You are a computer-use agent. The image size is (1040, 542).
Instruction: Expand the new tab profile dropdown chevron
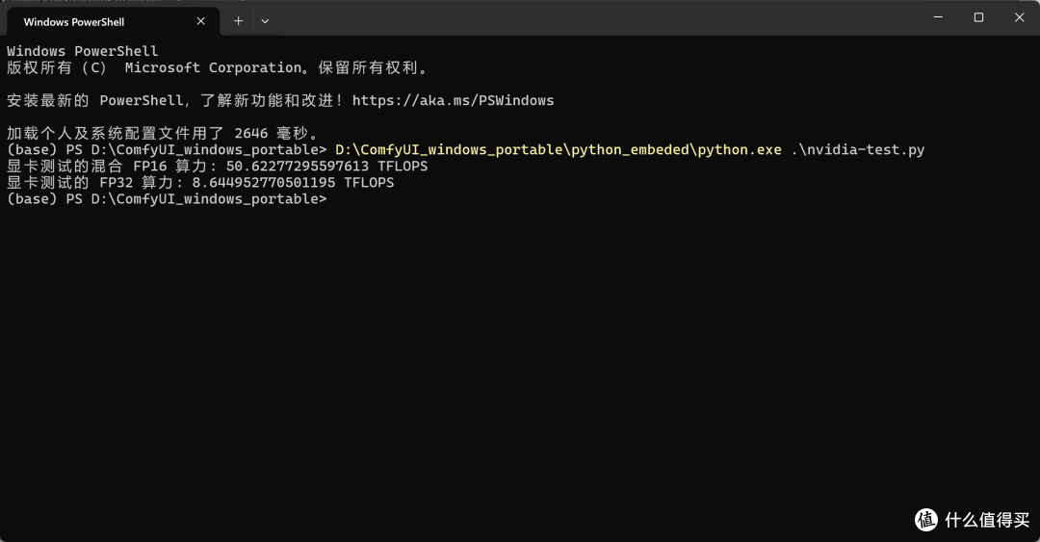pos(265,21)
